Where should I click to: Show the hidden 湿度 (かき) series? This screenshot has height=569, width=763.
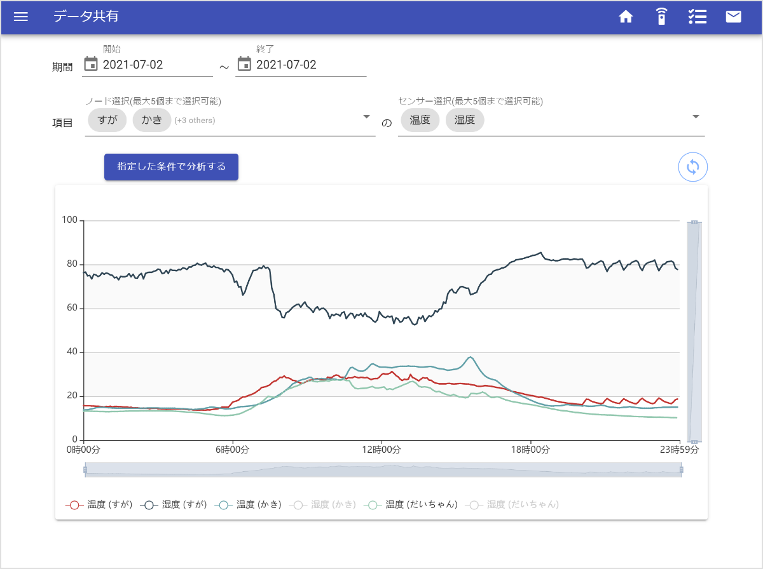click(322, 505)
